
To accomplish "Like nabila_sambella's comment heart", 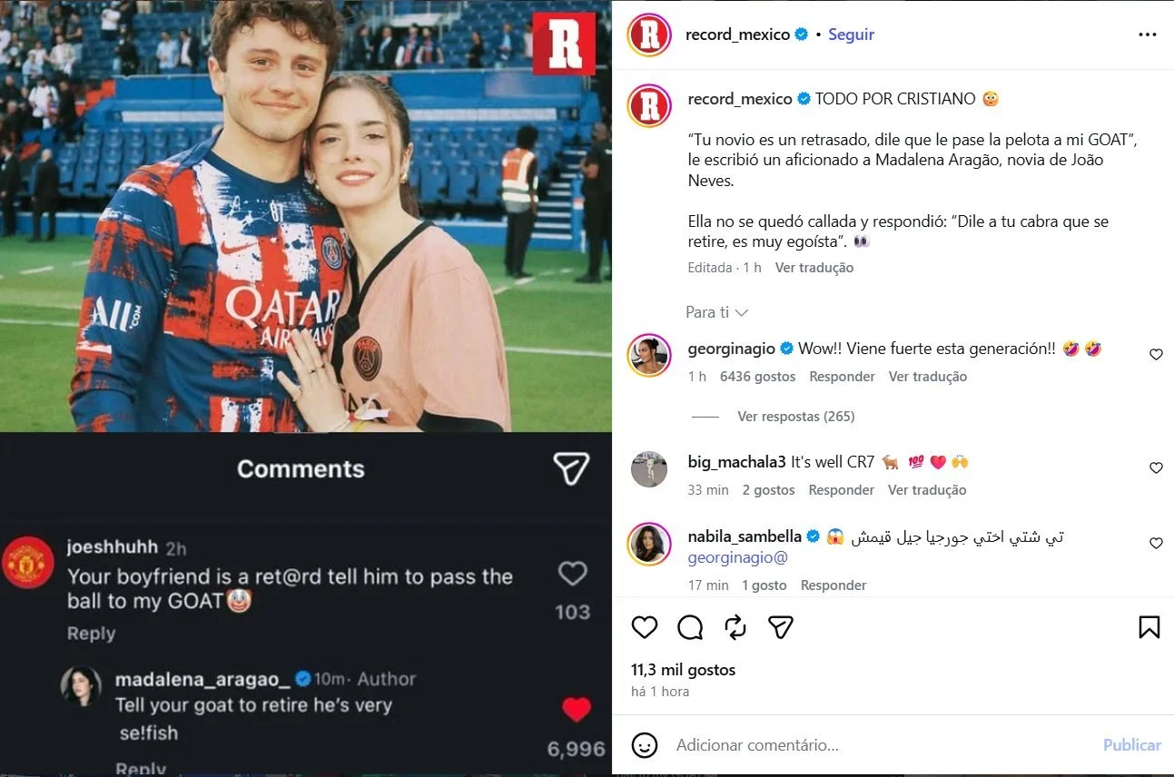I will click(x=1156, y=543).
